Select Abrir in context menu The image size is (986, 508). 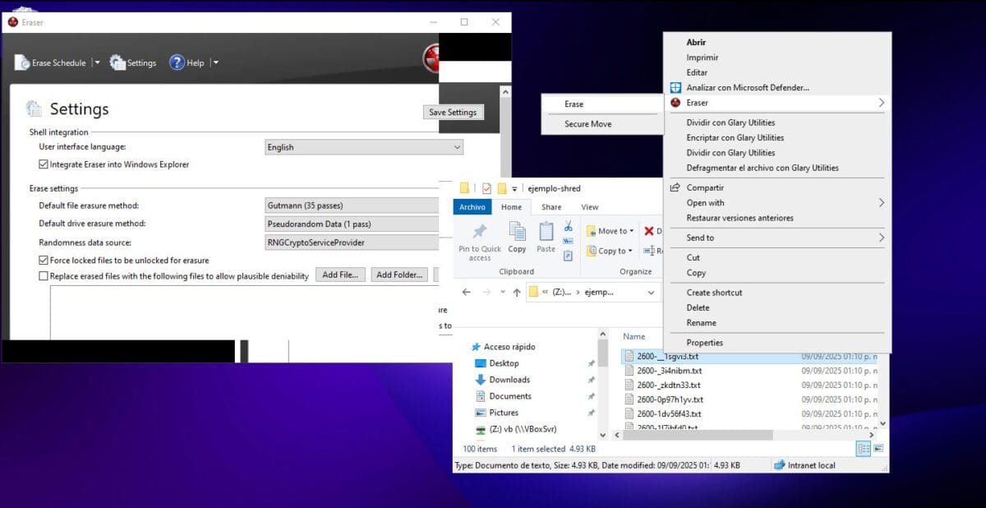tap(696, 42)
